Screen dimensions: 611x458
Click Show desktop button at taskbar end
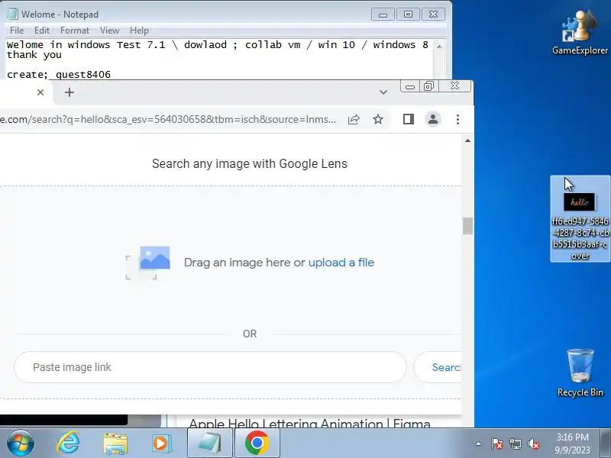[606, 443]
